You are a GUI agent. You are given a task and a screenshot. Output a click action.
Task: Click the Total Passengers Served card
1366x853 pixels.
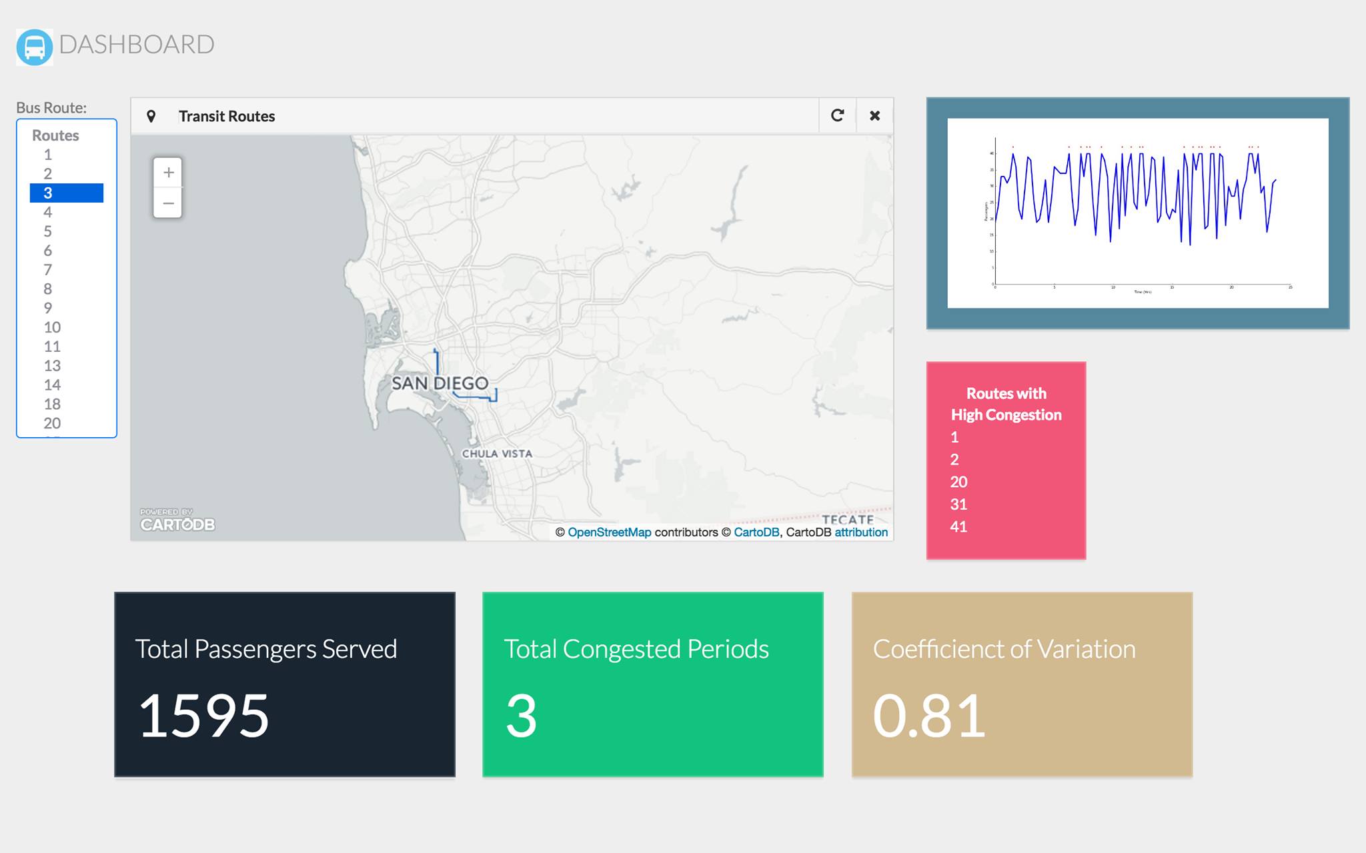285,684
